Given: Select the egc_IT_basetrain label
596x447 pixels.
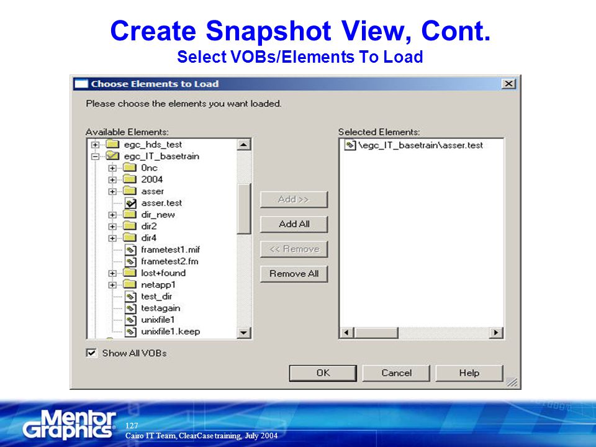Looking at the screenshot, I should [x=161, y=156].
